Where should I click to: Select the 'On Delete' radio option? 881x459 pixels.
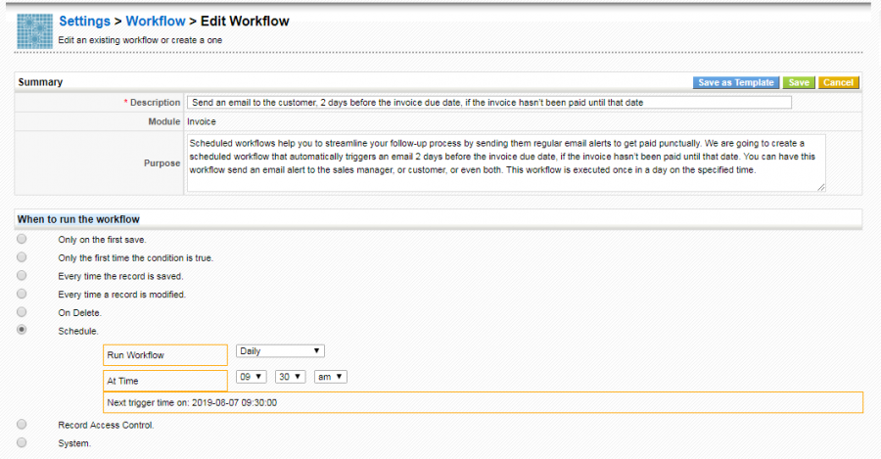(22, 313)
